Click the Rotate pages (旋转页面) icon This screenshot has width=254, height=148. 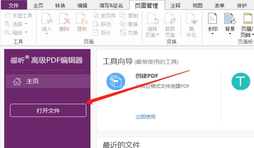[153, 19]
